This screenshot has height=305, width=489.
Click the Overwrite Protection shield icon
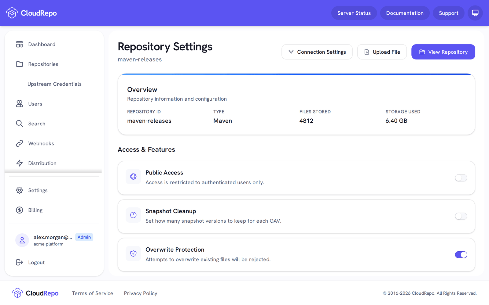pos(133,253)
